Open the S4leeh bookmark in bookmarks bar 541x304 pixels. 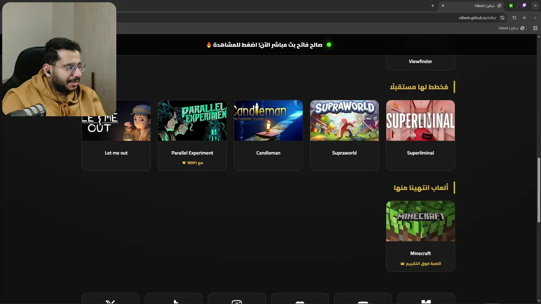click(511, 28)
